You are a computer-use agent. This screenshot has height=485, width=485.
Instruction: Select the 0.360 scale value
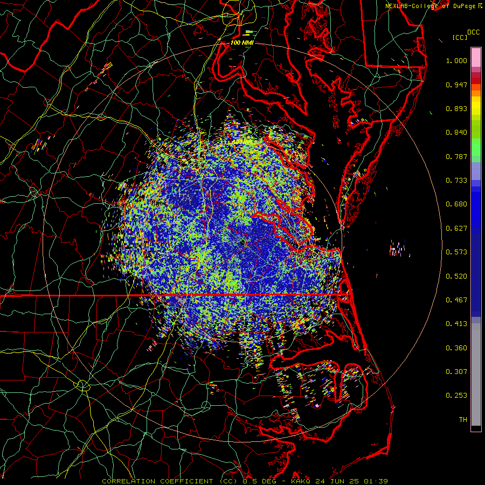[x=456, y=348]
